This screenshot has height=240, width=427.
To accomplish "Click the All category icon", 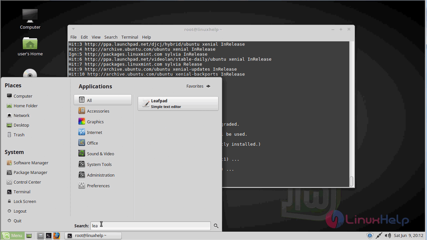I will pos(81,100).
